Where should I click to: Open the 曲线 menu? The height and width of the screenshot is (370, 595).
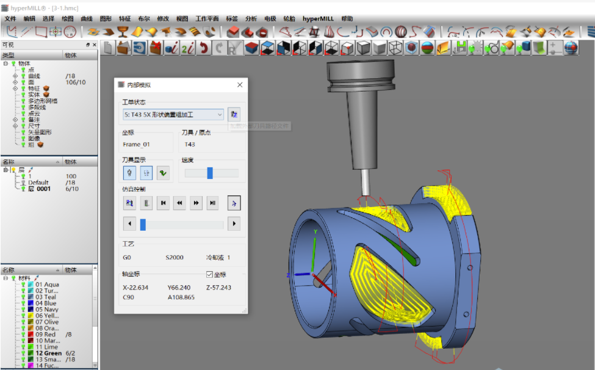(87, 18)
